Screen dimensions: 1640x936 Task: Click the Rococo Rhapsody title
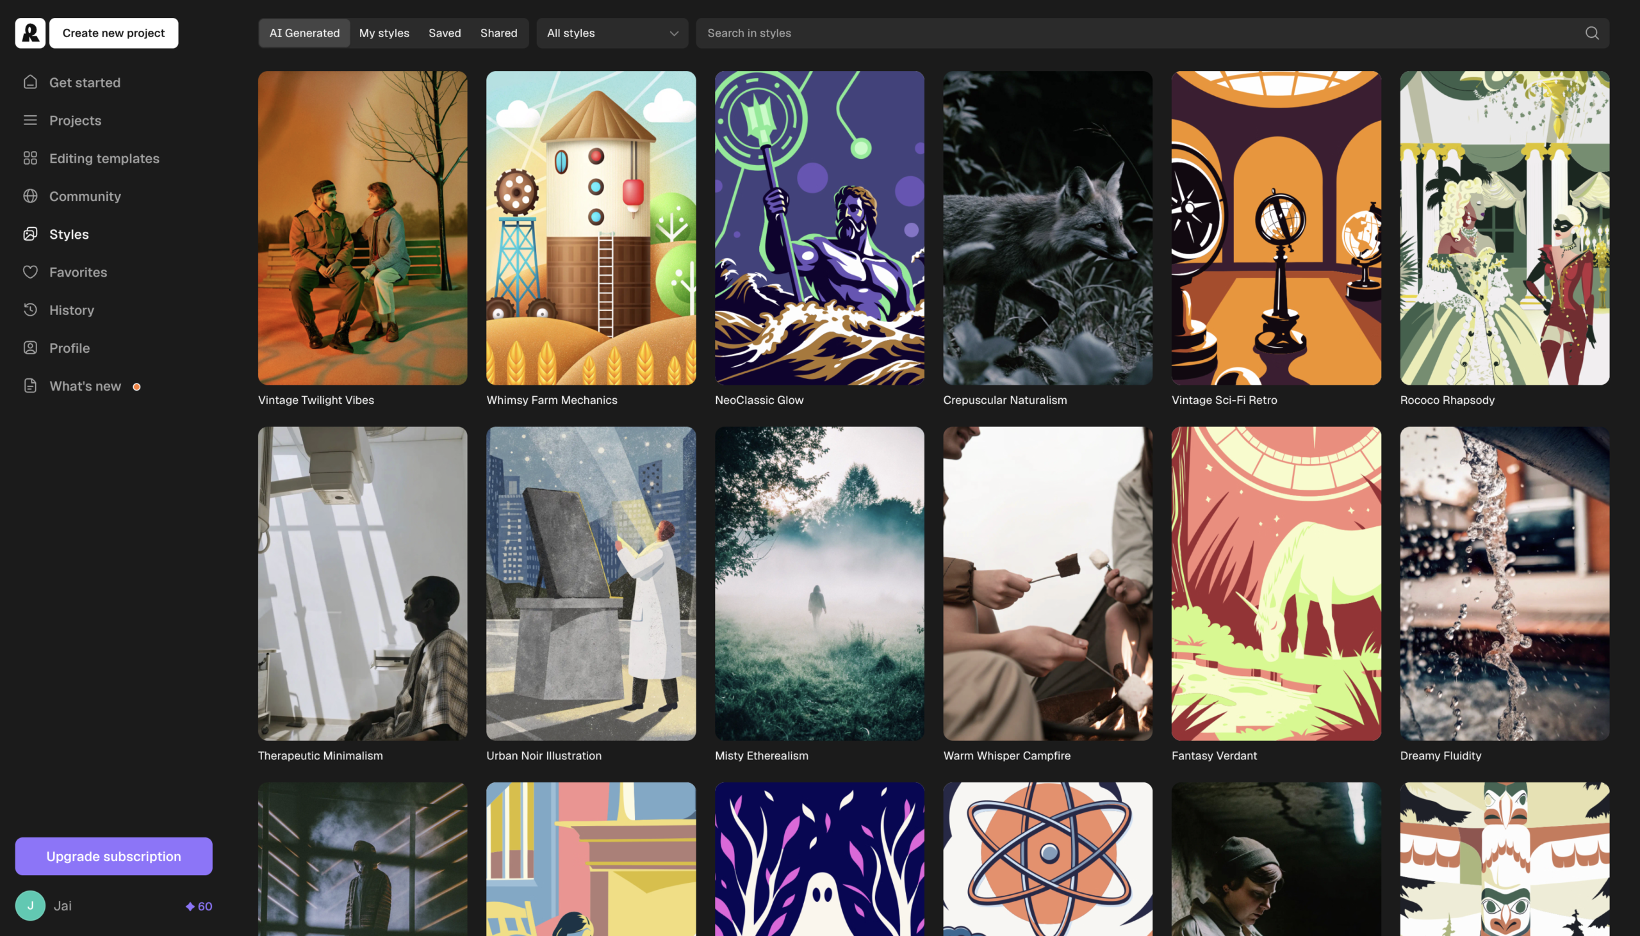(1448, 400)
